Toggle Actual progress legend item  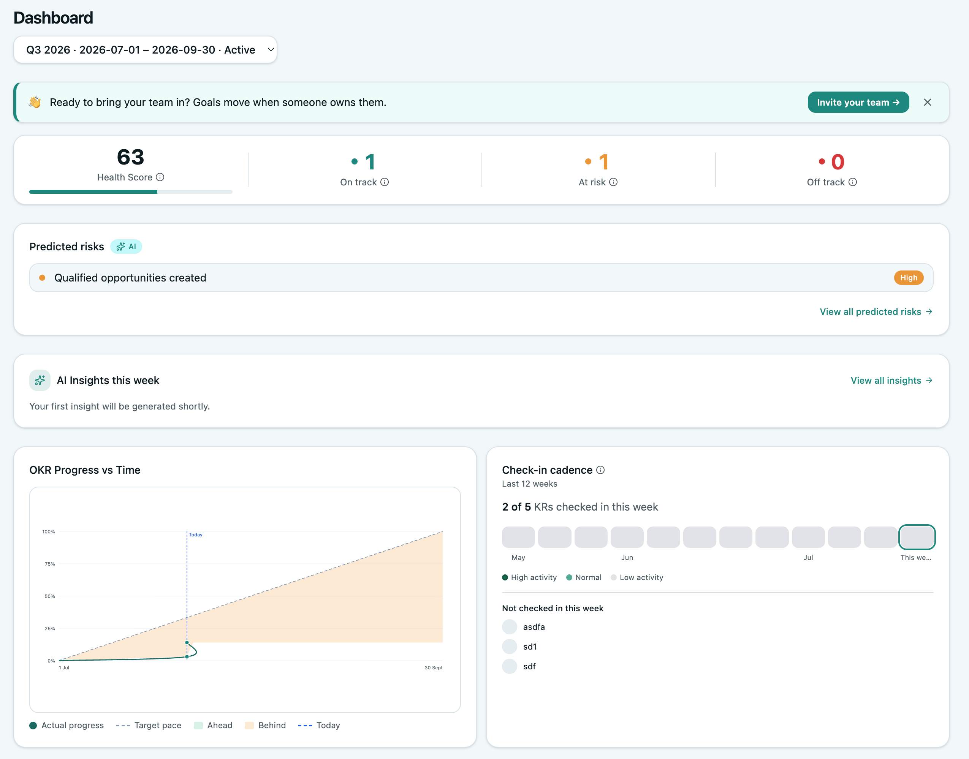(66, 725)
